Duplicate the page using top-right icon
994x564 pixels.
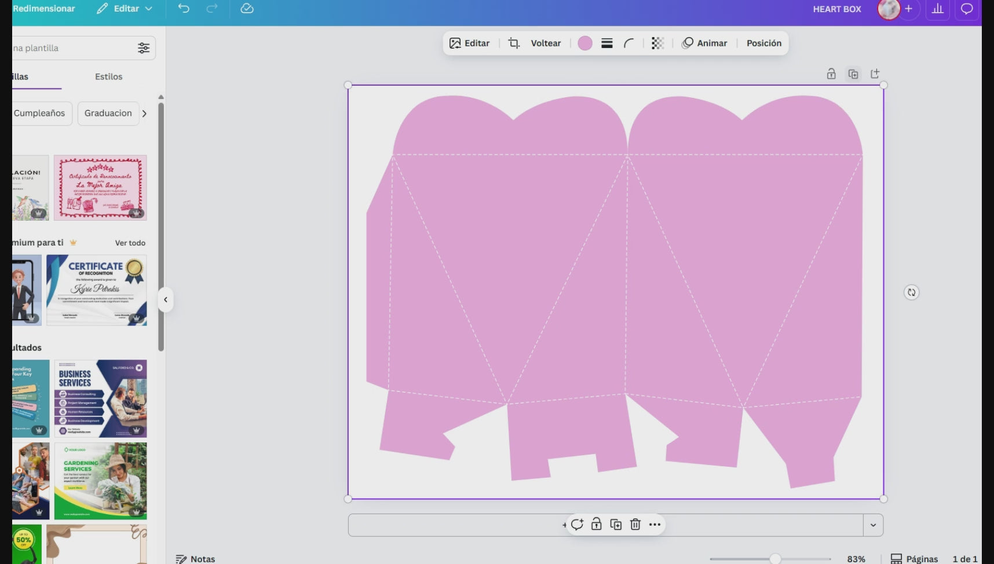[853, 74]
